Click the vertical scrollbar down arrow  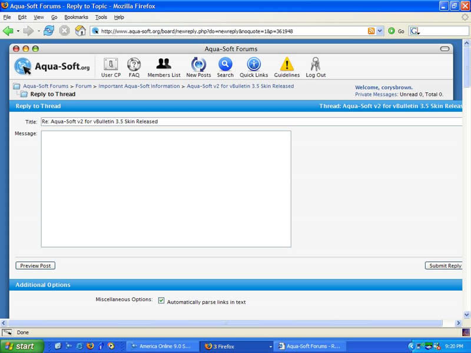(466, 315)
